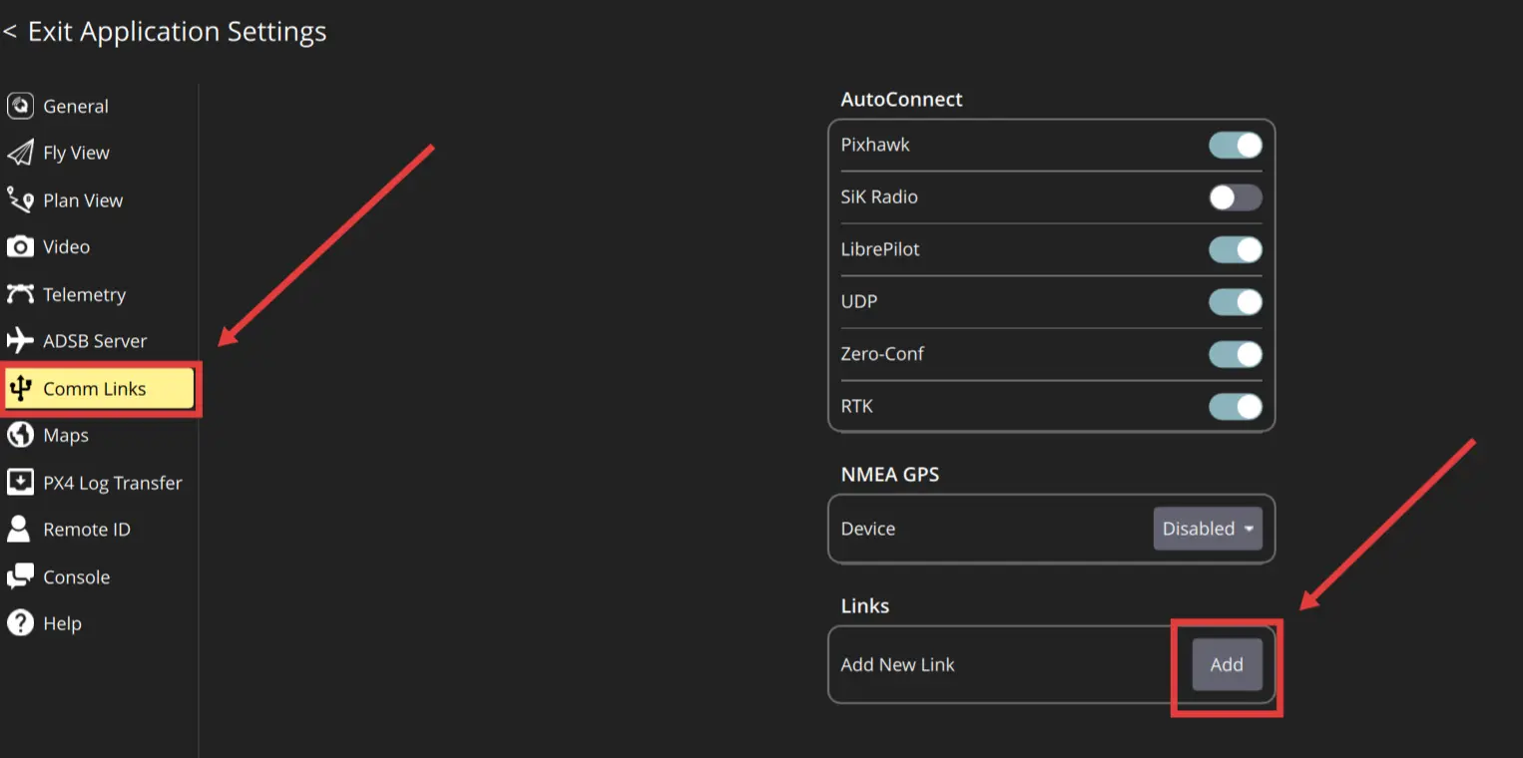Click the NMEA GPS section heading

click(x=890, y=475)
